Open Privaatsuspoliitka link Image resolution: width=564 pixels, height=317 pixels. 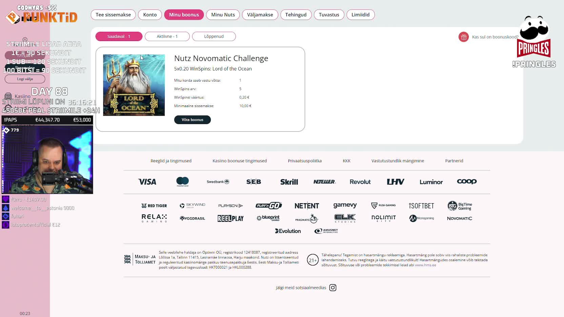tap(305, 161)
